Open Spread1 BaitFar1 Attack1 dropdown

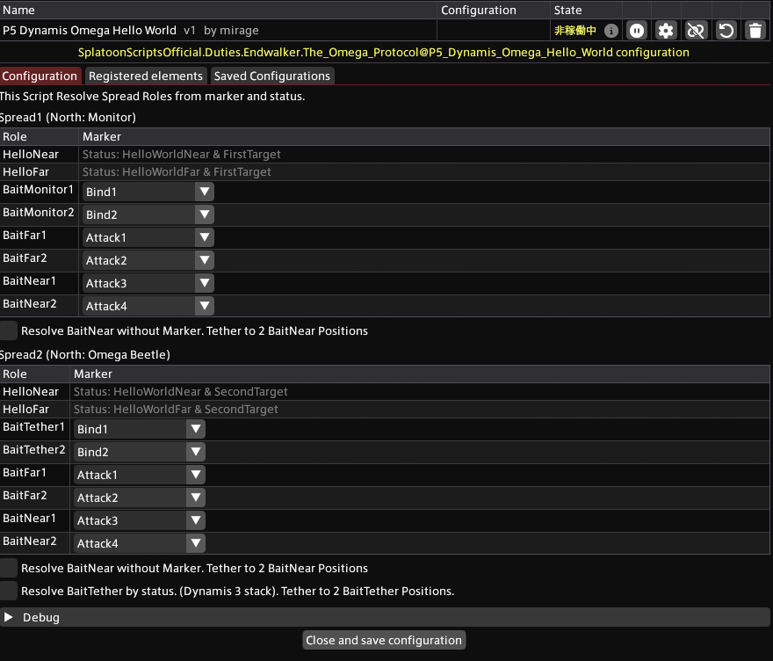148,237
